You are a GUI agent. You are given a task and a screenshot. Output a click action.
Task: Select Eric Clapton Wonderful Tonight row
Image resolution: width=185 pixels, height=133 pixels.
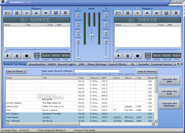coord(80,114)
